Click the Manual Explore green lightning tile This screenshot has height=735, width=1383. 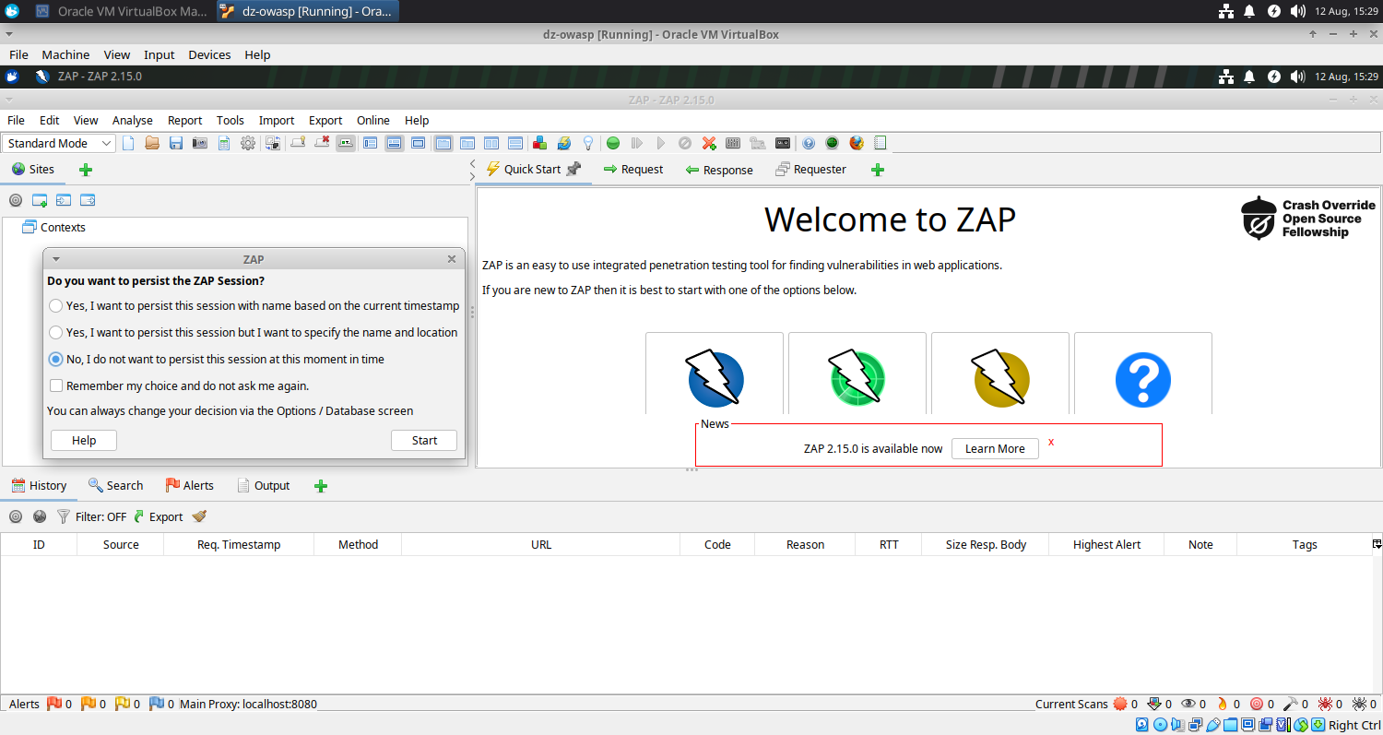(x=857, y=373)
